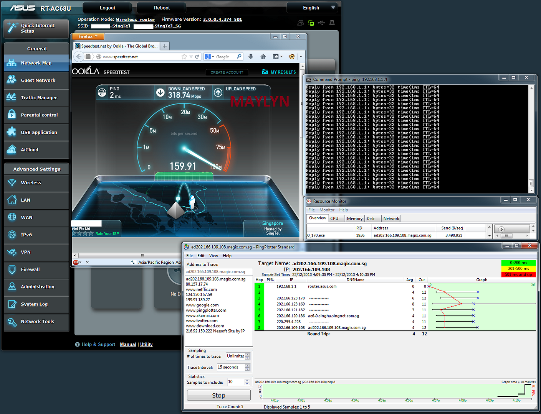Open Address to Trace dropdown in PingPlotter
The height and width of the screenshot is (414, 541).
pyautogui.click(x=218, y=272)
